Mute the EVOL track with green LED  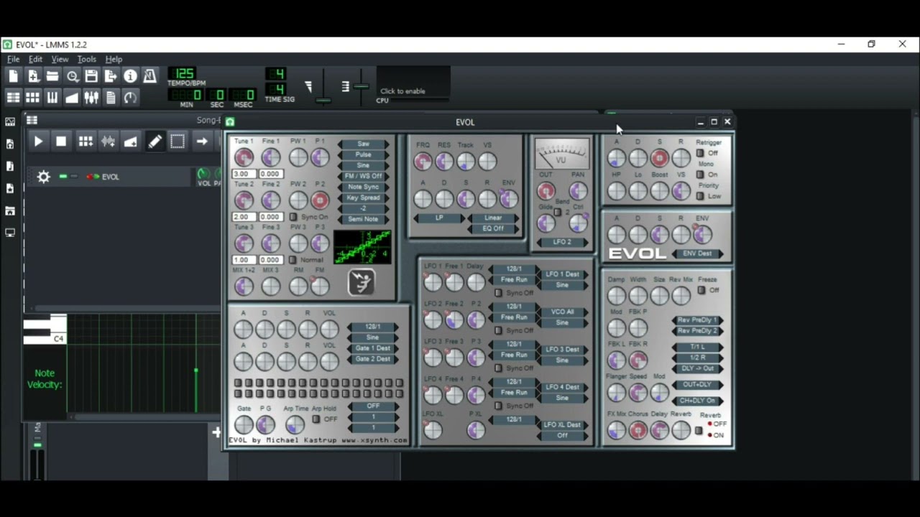tap(63, 177)
